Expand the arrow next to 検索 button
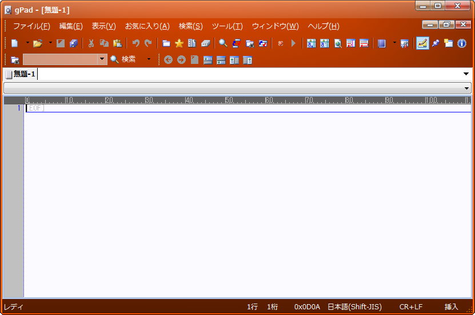The height and width of the screenshot is (315, 475). click(x=149, y=59)
